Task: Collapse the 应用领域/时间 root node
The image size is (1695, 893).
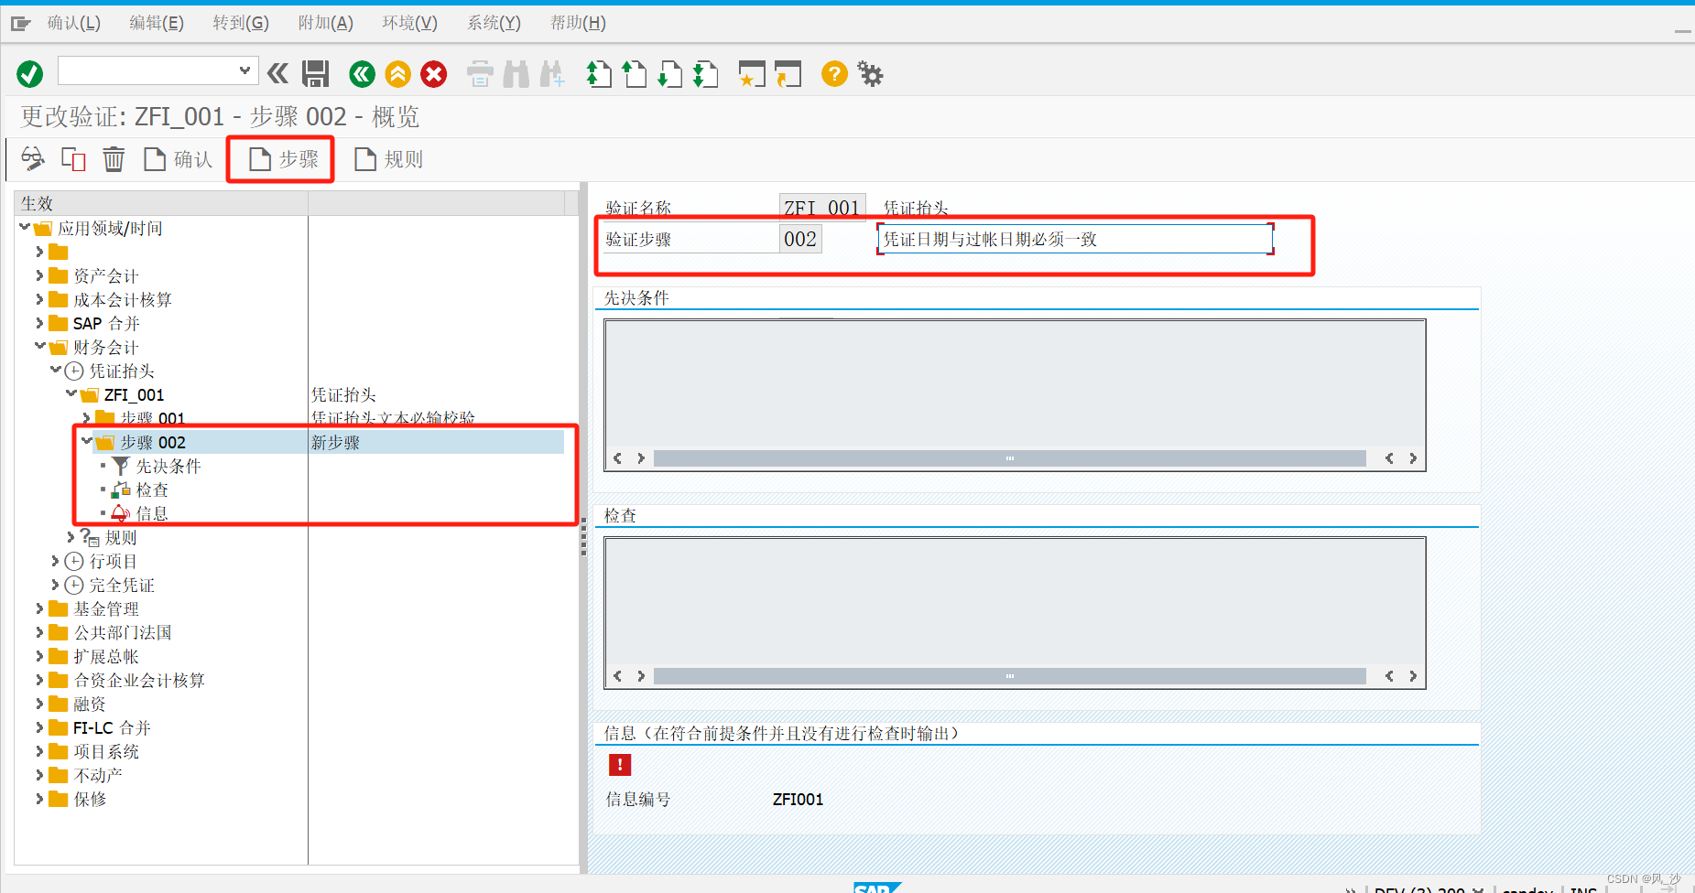Action: (x=25, y=227)
